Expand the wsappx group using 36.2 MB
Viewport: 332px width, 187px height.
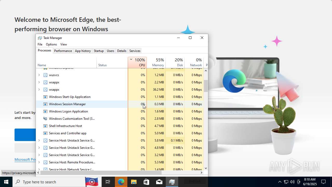click(x=39, y=90)
